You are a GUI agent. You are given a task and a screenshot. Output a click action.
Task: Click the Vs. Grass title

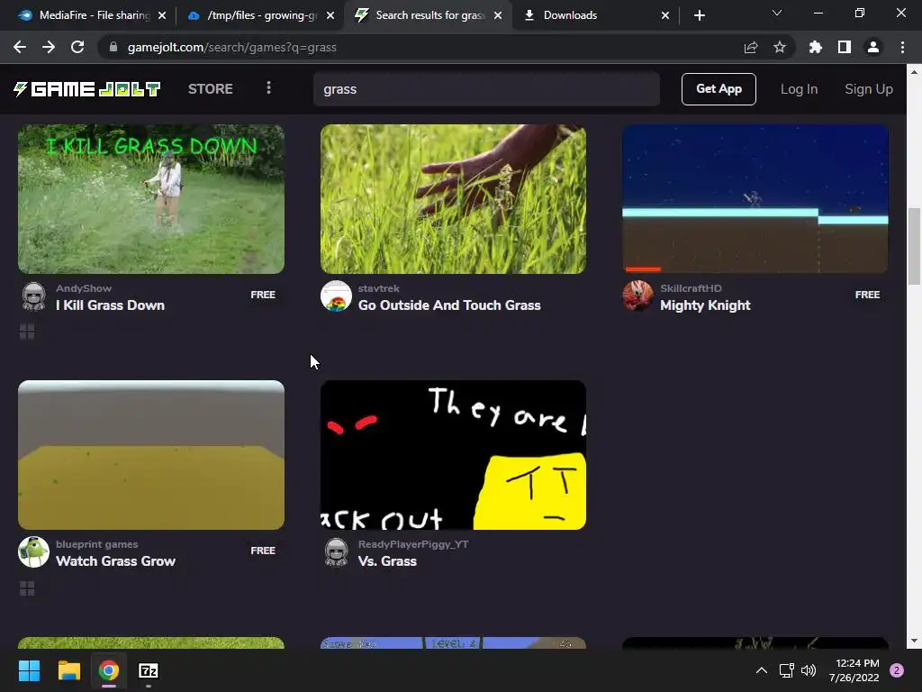point(387,561)
